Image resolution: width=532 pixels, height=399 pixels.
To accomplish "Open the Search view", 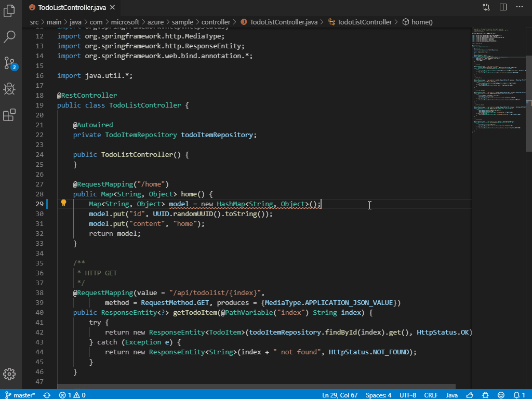I will (x=9, y=37).
